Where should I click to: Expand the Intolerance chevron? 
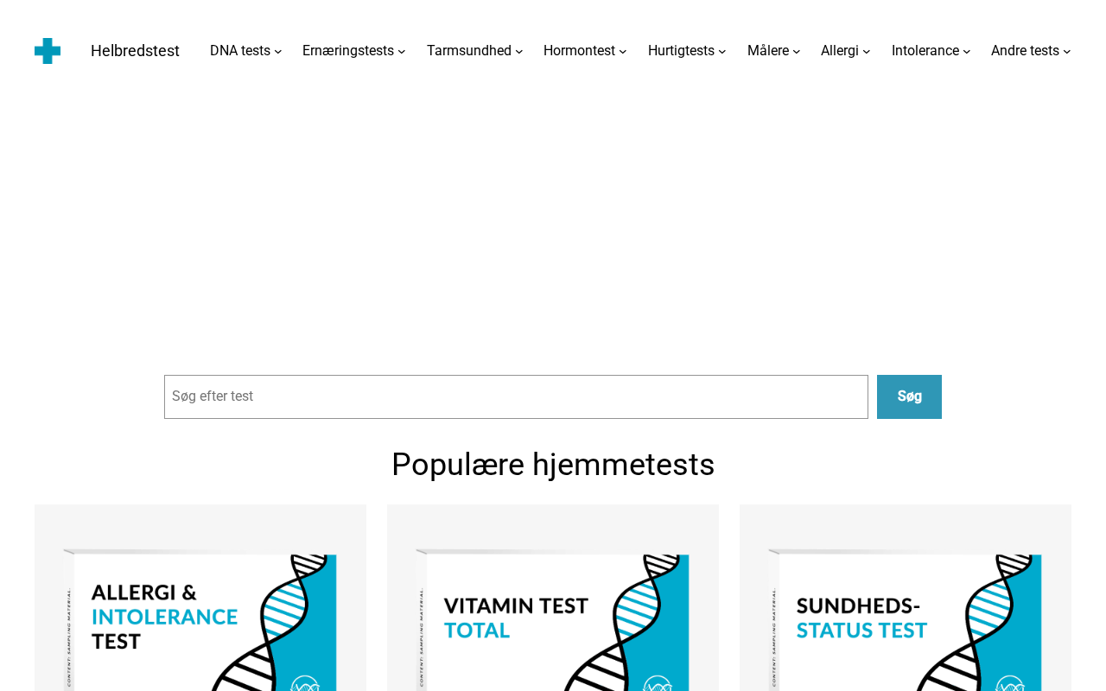click(x=967, y=52)
